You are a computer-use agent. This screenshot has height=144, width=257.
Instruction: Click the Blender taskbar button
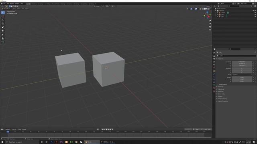click(x=92, y=142)
